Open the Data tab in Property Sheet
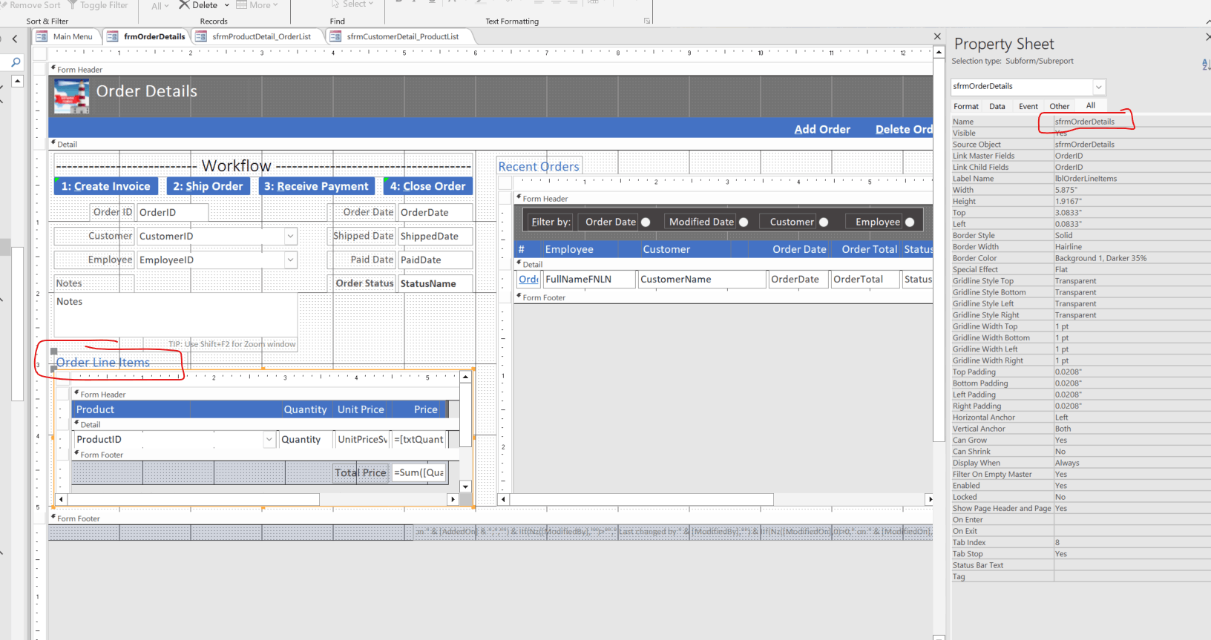1211x640 pixels. (x=997, y=106)
